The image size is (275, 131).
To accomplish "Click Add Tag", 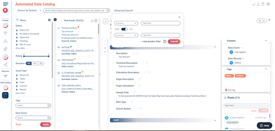I will tap(230, 90).
